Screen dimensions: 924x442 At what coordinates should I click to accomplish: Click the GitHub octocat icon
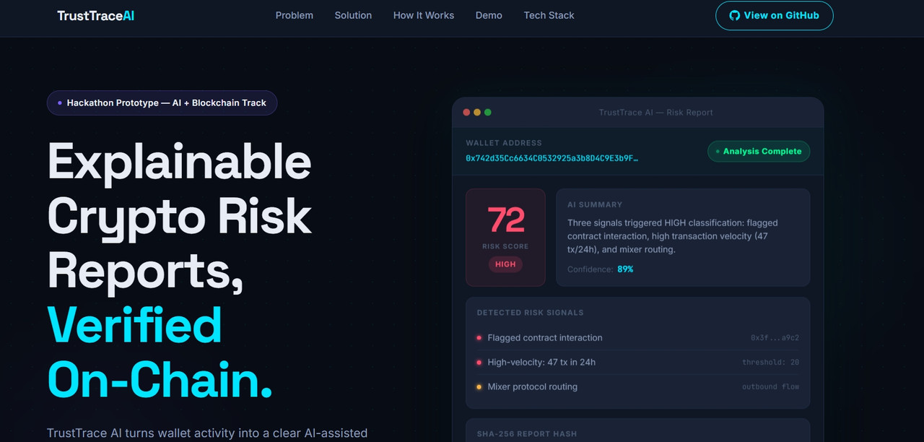tap(735, 15)
